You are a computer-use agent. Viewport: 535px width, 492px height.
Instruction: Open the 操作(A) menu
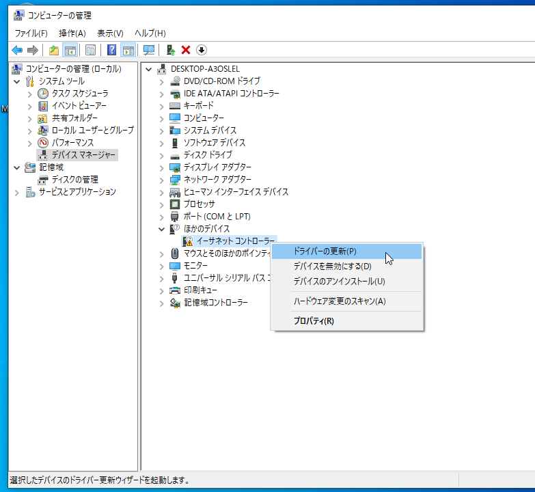(x=72, y=33)
